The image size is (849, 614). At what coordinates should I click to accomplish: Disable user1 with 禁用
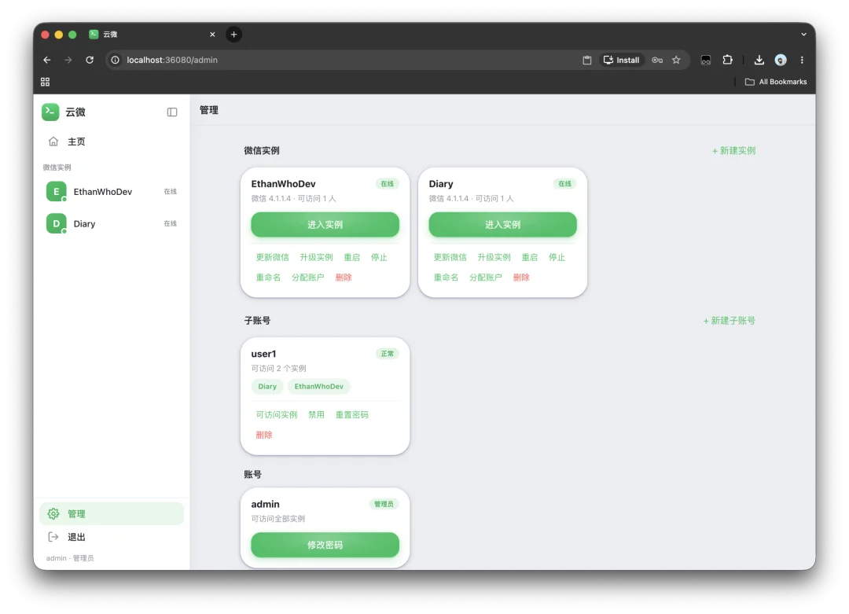coord(316,415)
